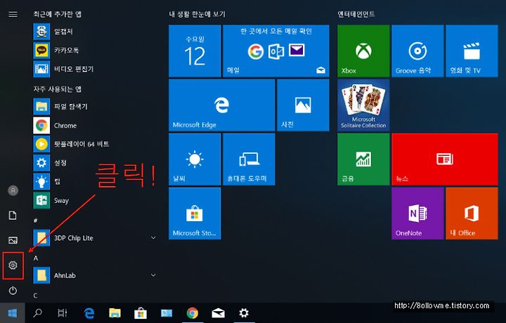Click the Power icon in Start sidebar

[x=13, y=291]
